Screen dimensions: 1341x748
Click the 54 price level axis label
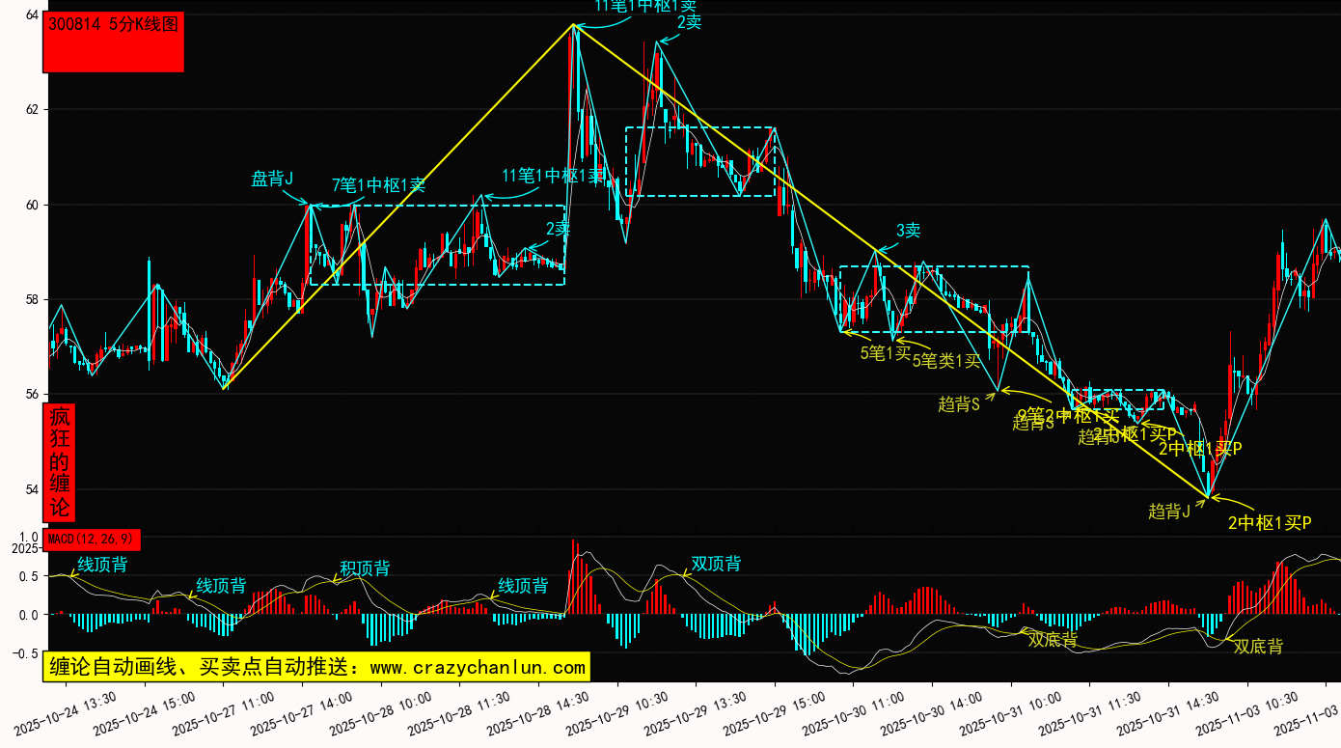point(31,489)
